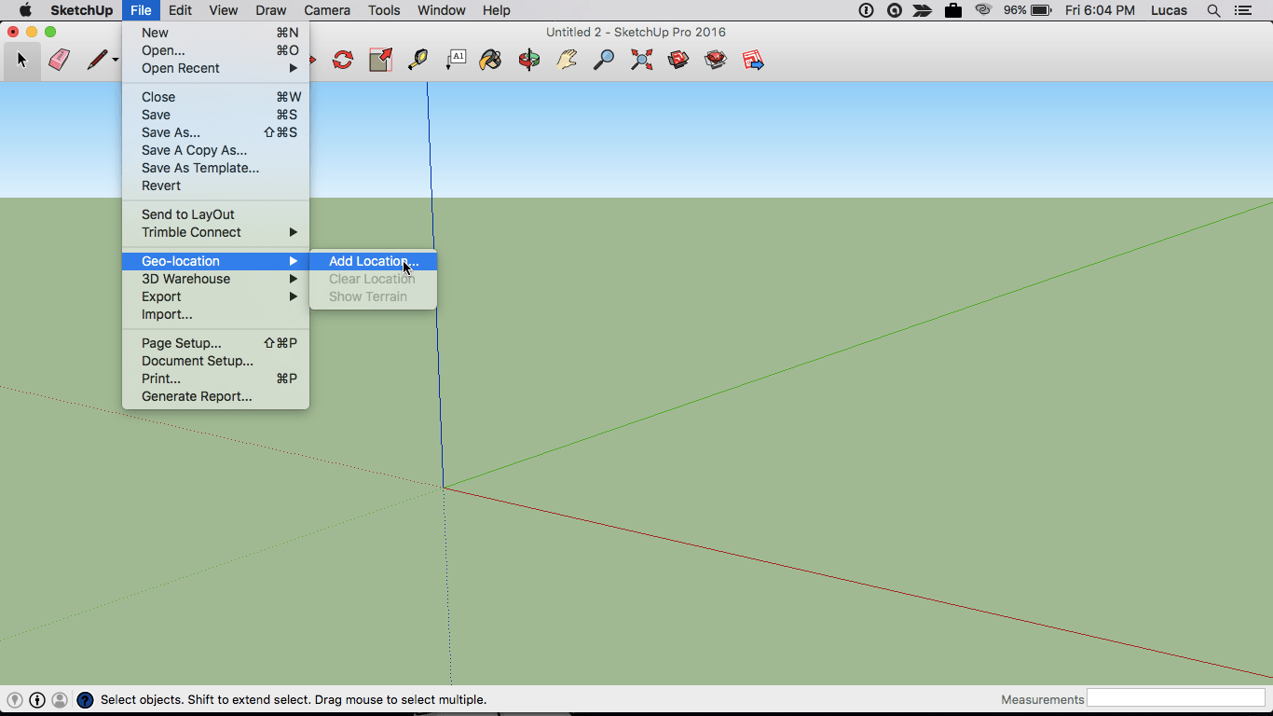The width and height of the screenshot is (1273, 716).
Task: Expand the Open Recent submenu
Action: point(215,68)
